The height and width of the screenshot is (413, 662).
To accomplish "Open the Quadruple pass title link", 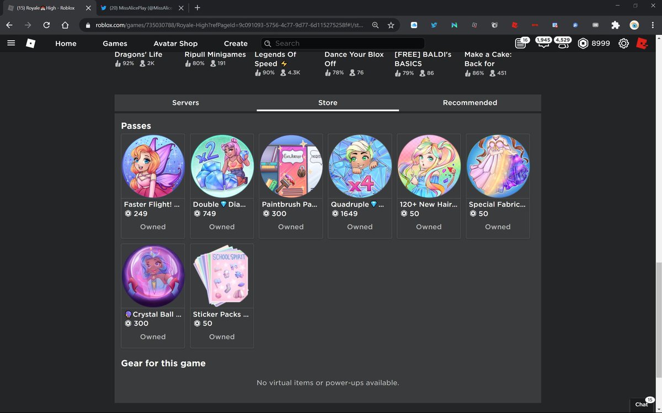I will pos(357,204).
